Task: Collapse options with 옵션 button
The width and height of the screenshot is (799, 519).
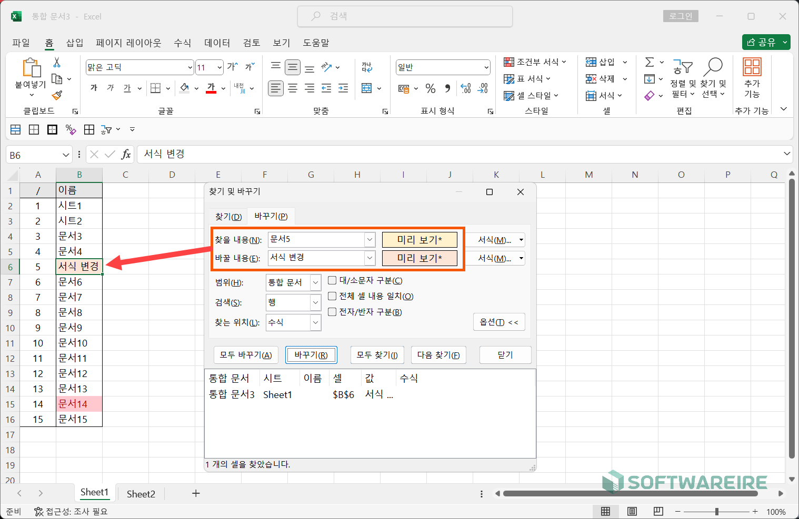Action: tap(499, 322)
